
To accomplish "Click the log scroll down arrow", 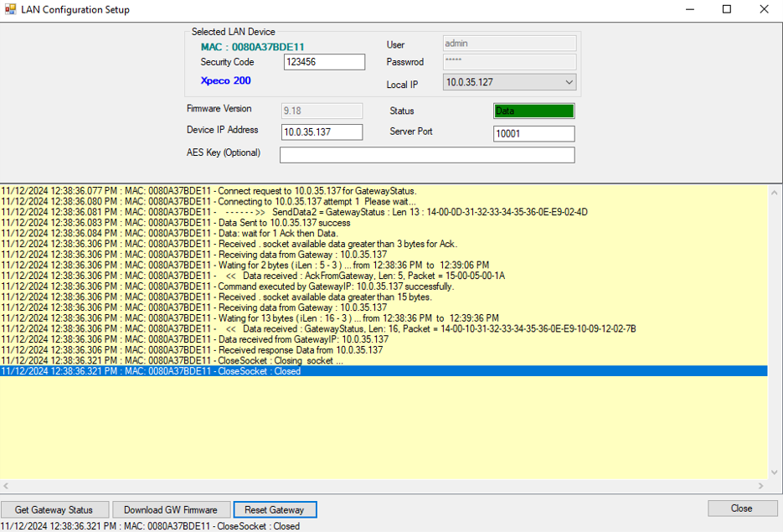I will coord(775,473).
